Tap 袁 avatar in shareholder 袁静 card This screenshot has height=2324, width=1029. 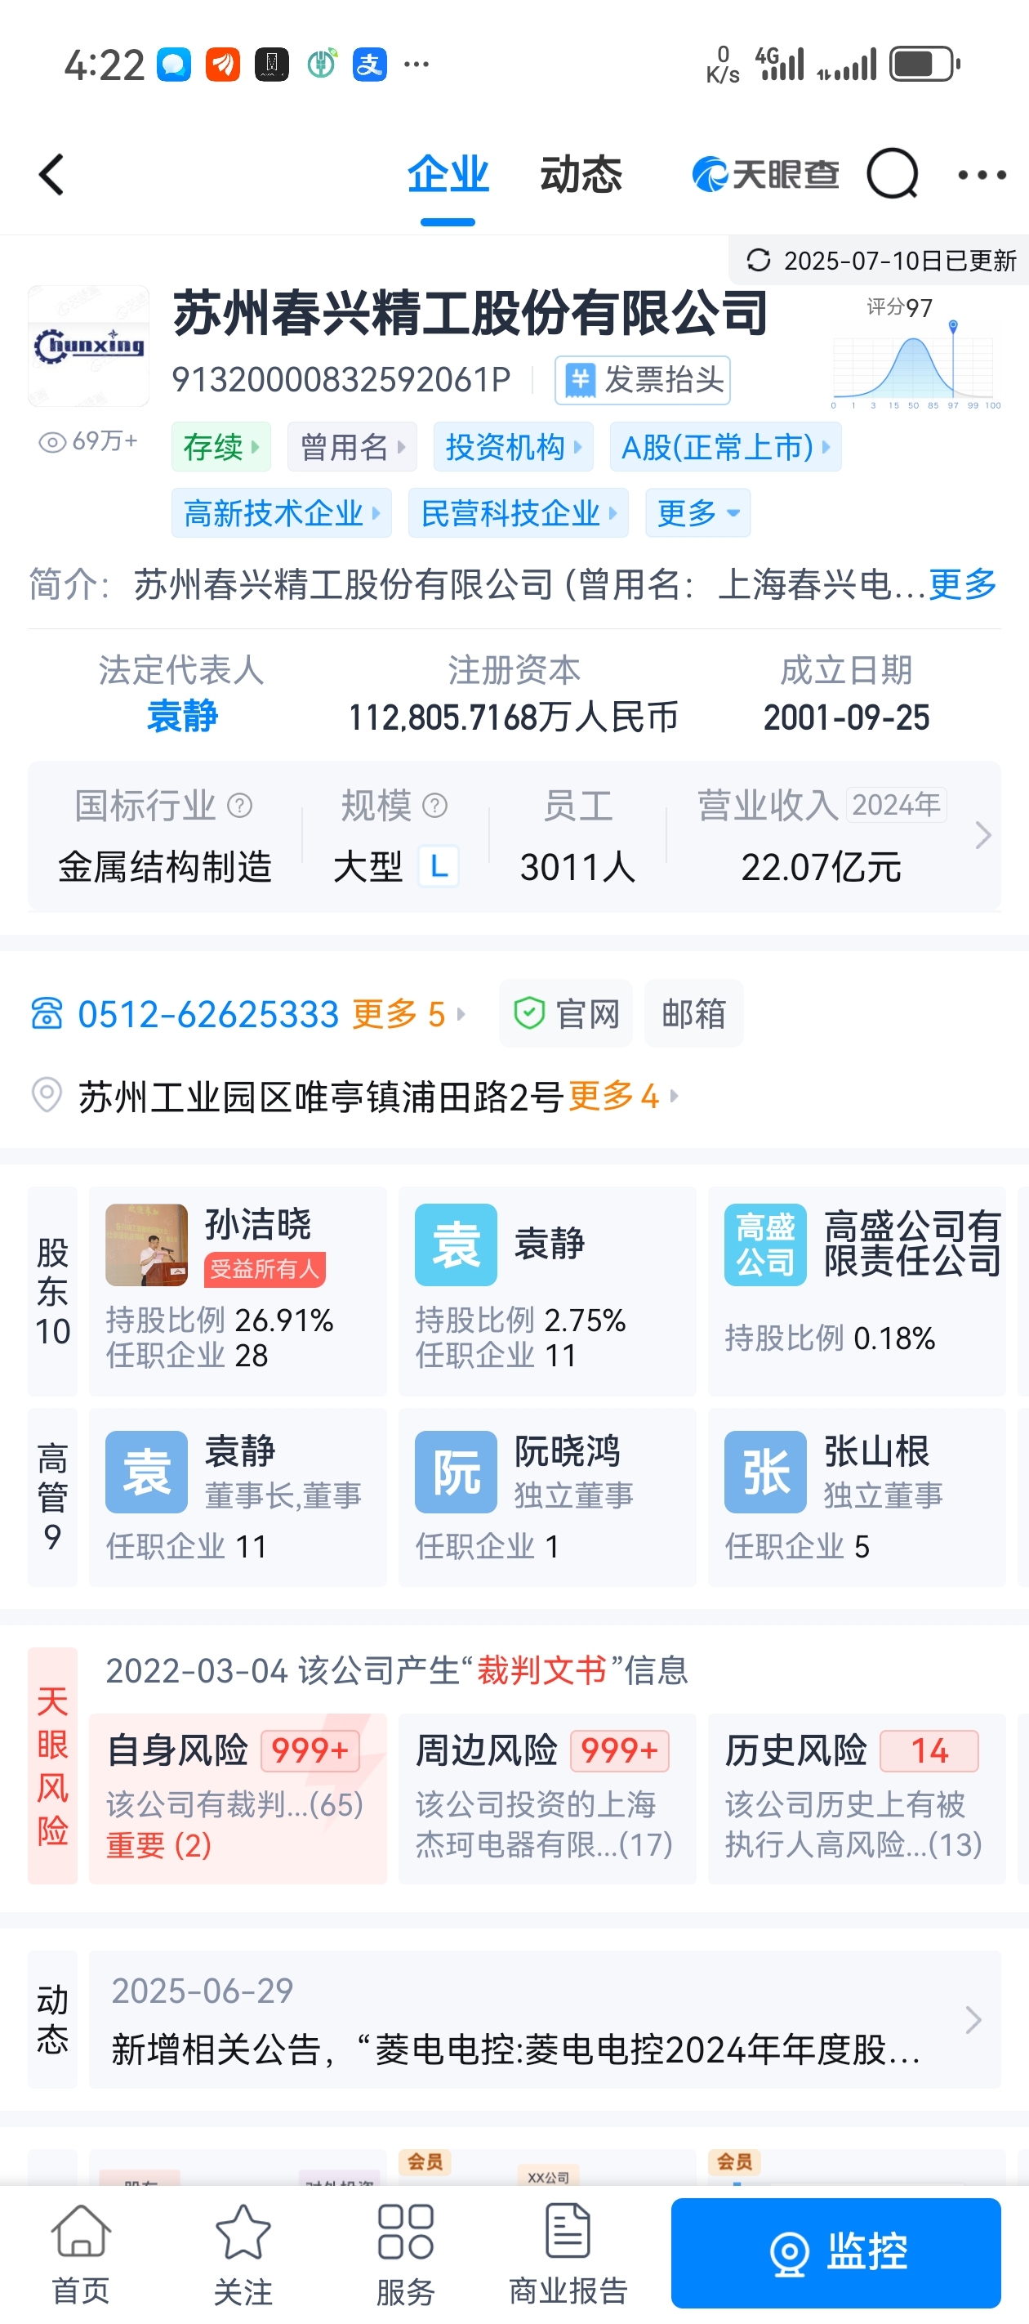click(456, 1244)
